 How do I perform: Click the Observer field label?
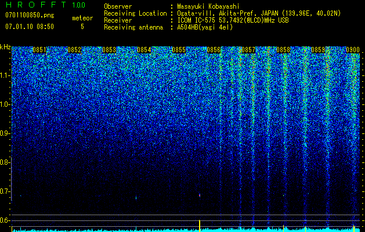(x=118, y=6)
